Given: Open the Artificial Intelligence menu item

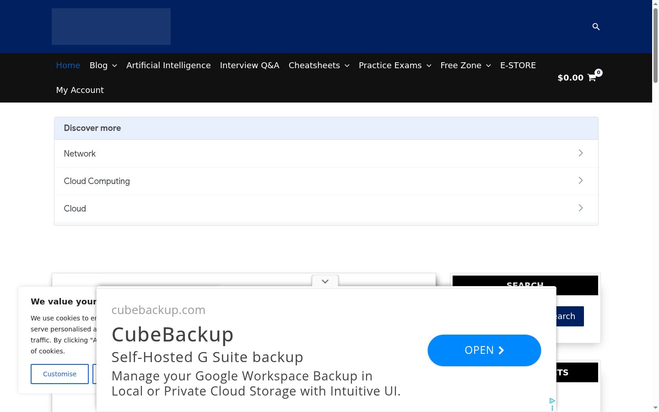Looking at the screenshot, I should (x=168, y=65).
